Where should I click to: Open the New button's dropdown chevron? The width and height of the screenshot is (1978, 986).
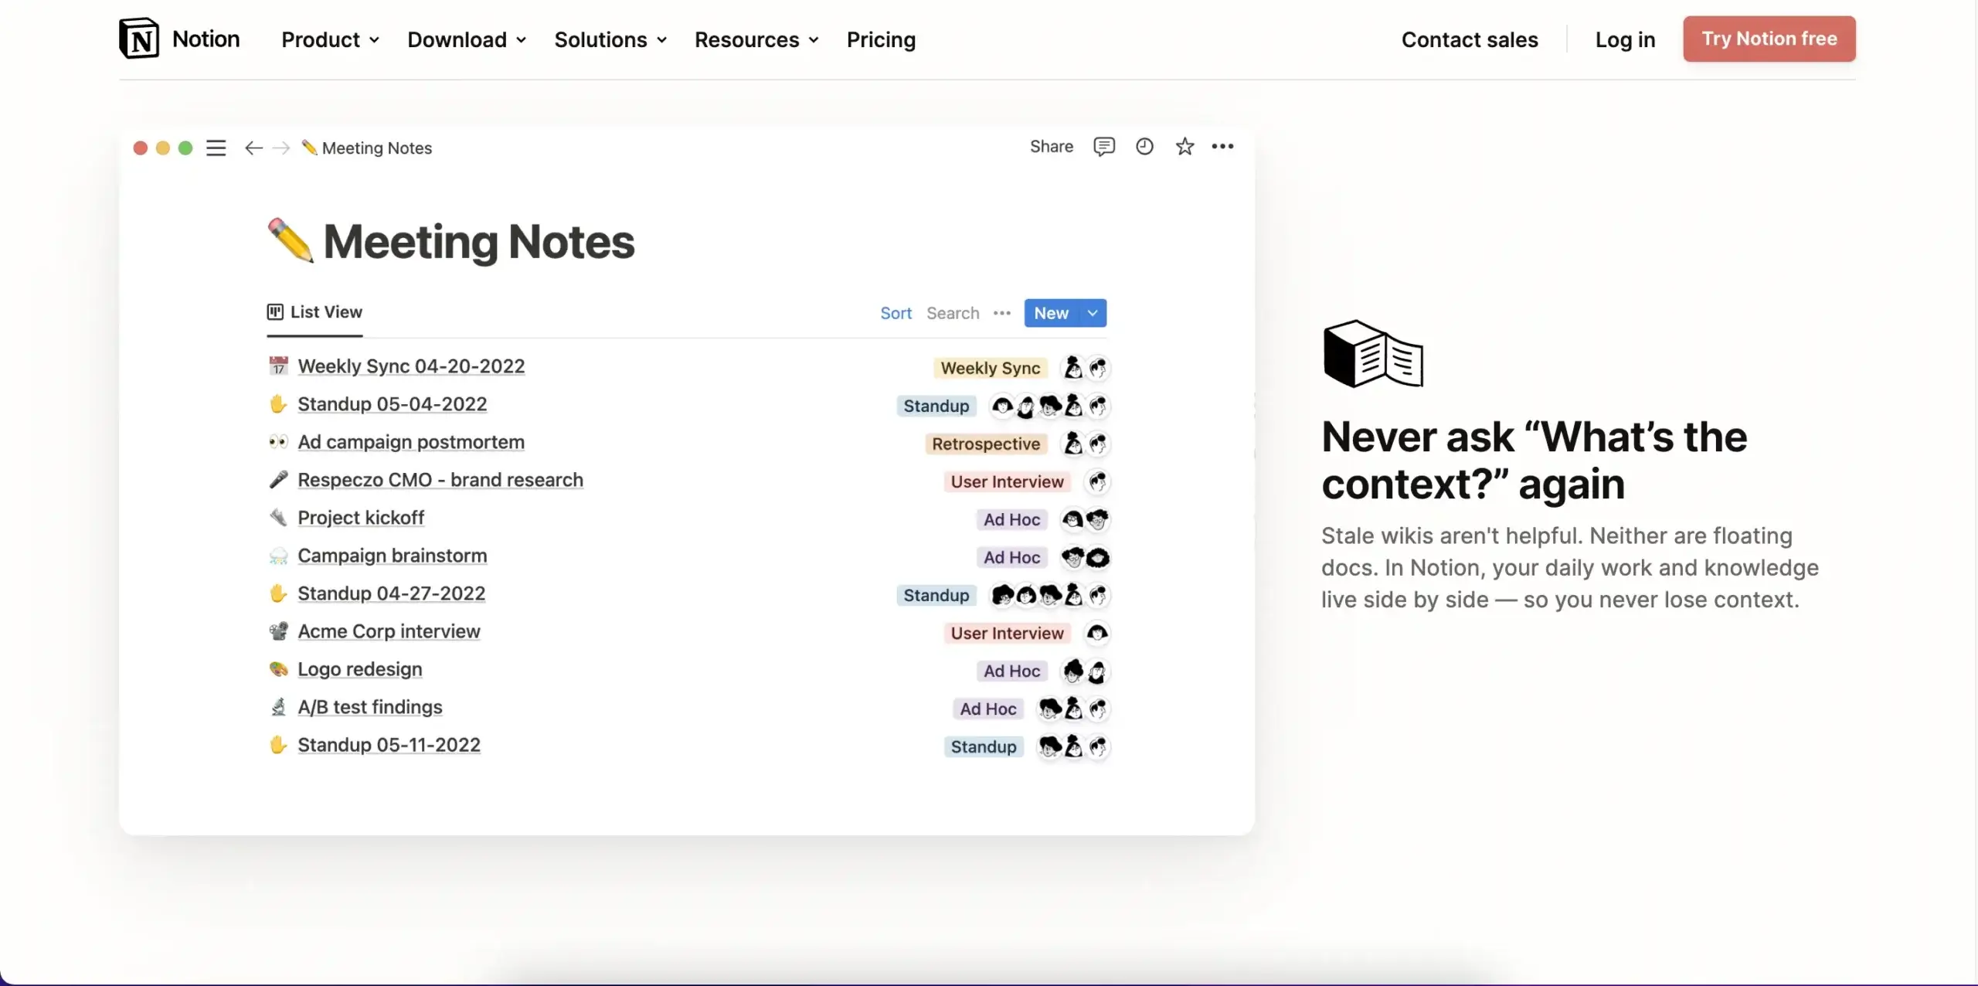click(1092, 313)
